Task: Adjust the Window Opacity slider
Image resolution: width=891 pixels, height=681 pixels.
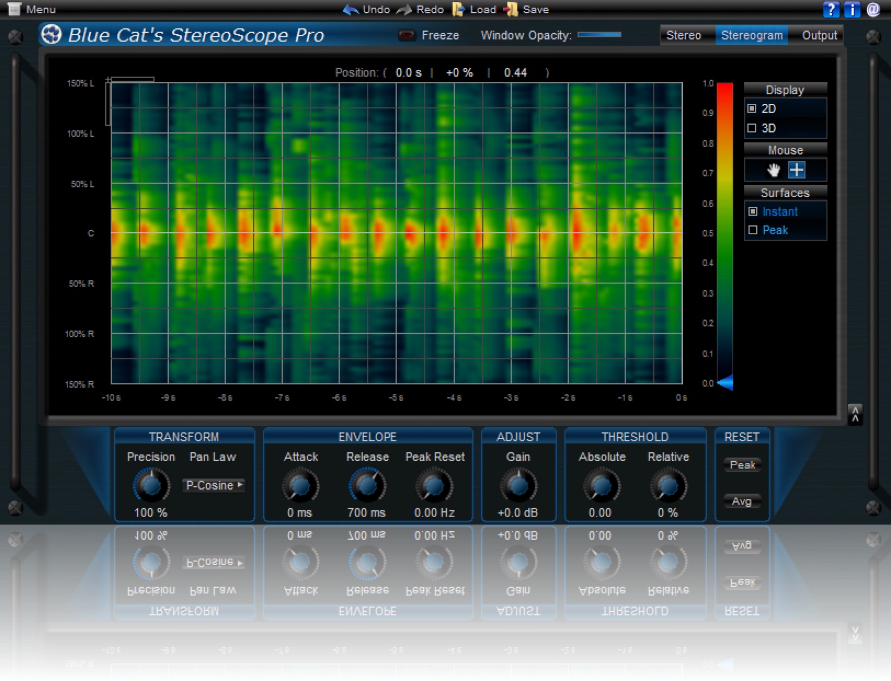Action: (599, 34)
